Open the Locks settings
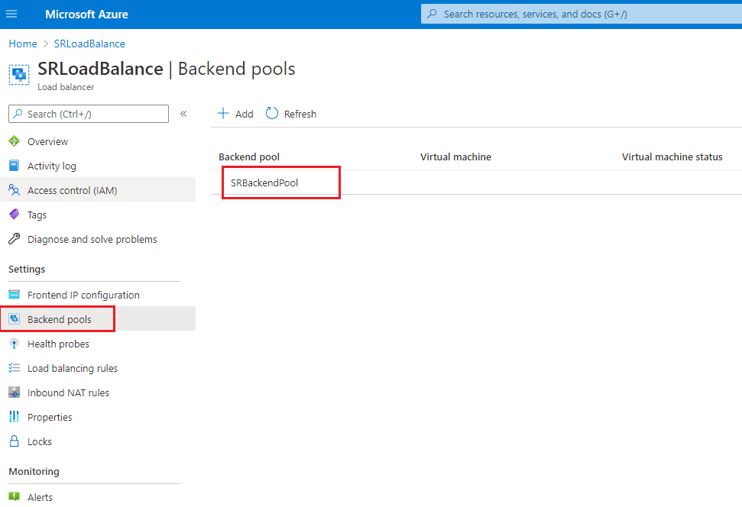742x507 pixels. (x=40, y=441)
